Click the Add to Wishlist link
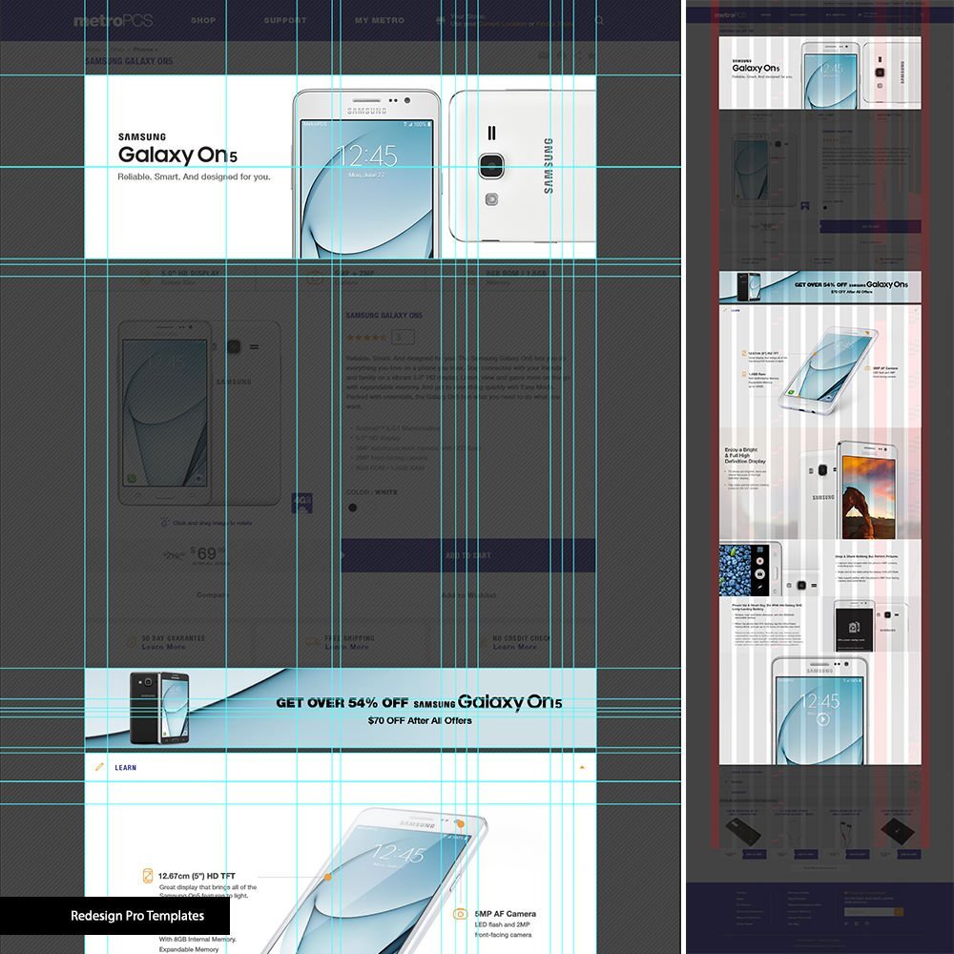954x954 pixels. (x=468, y=595)
